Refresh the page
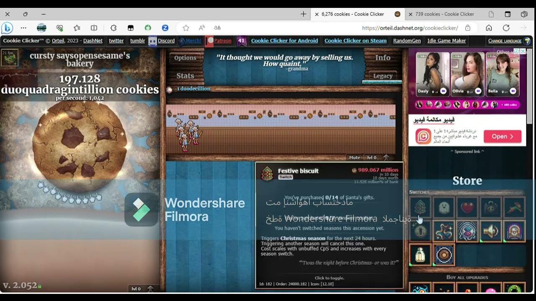This screenshot has width=536, height=301. point(506,28)
